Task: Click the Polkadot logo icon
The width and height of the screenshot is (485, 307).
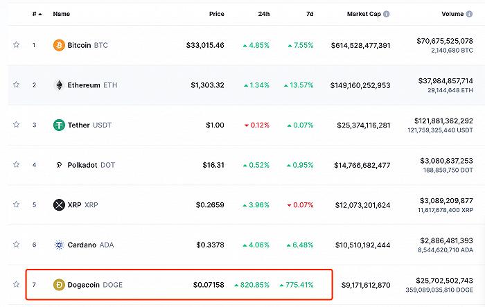Action: (x=59, y=165)
